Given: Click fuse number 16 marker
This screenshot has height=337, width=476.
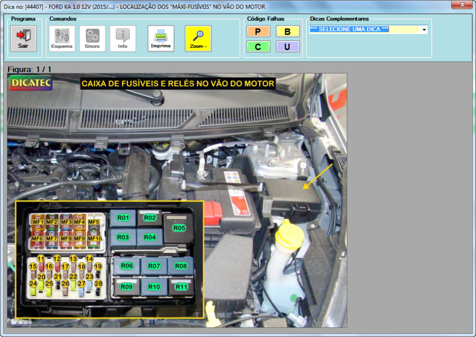Looking at the screenshot, I should point(49,267).
